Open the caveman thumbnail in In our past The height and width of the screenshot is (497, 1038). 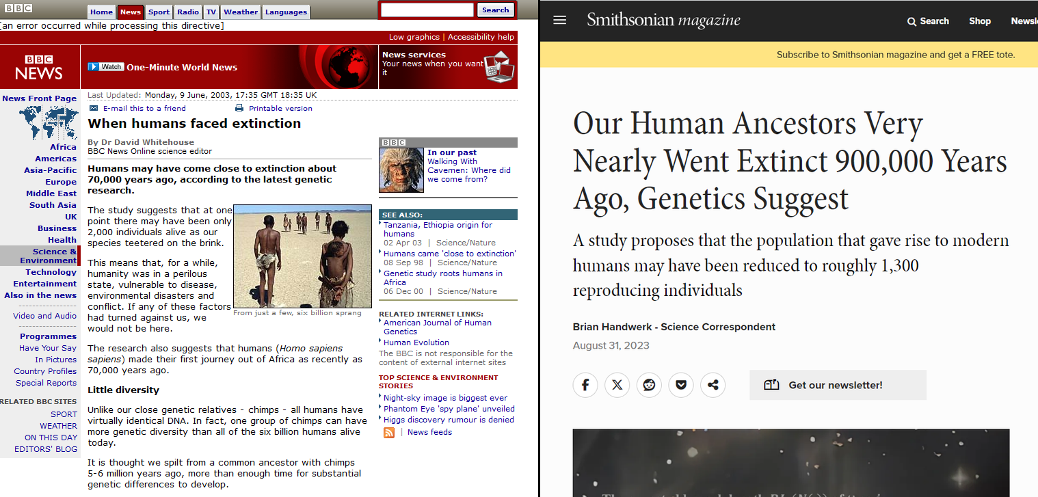pyautogui.click(x=401, y=170)
